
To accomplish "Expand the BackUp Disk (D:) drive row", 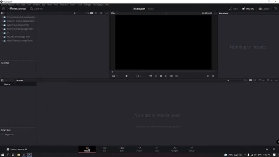I will 2,29.
